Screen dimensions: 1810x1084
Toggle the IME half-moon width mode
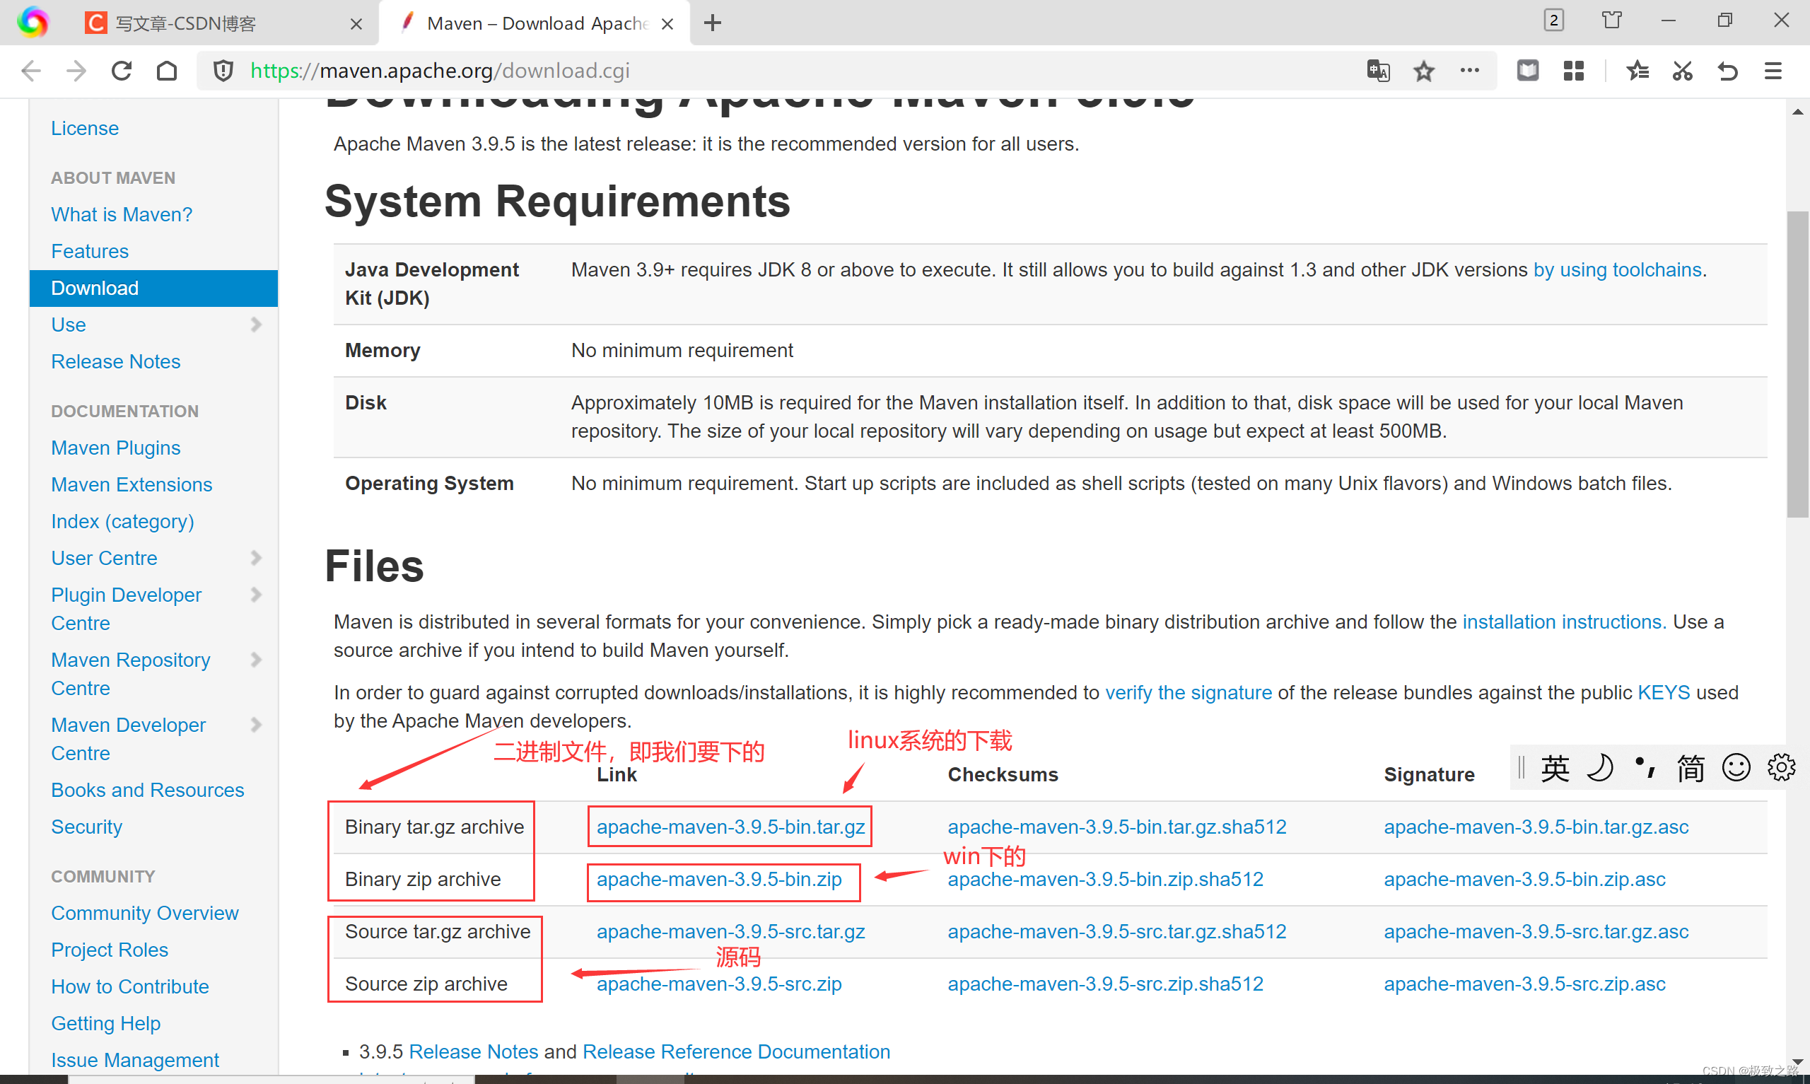coord(1601,769)
